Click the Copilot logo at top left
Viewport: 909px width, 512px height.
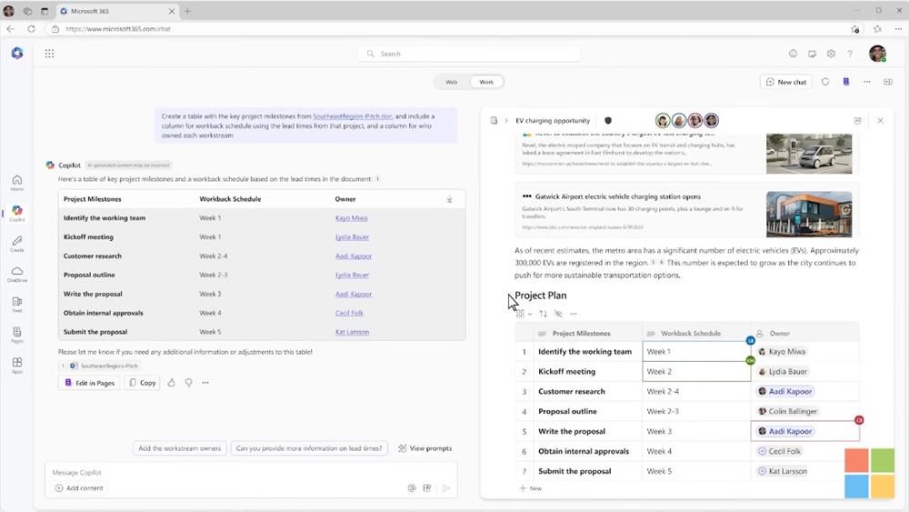[17, 54]
